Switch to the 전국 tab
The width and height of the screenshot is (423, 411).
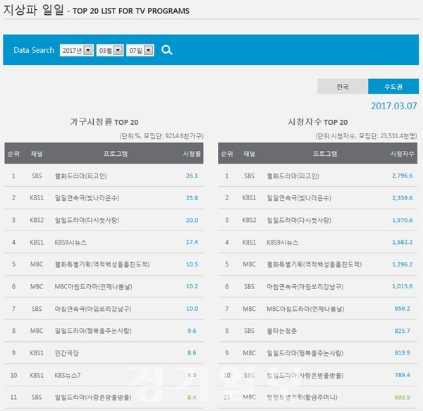[x=343, y=87]
